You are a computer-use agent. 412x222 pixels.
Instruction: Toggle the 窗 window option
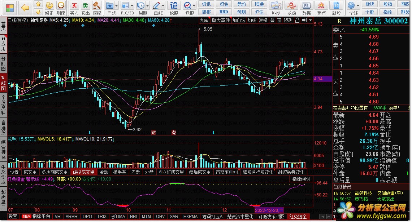point(279,20)
